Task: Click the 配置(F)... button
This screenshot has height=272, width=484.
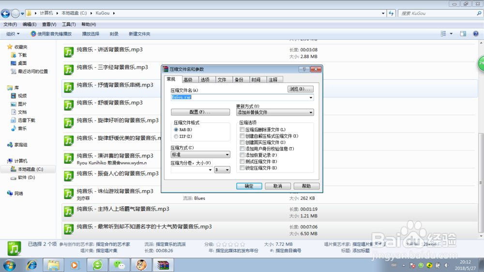Action: [200, 112]
